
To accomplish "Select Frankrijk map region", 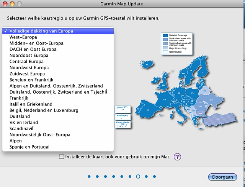I will (58, 98).
